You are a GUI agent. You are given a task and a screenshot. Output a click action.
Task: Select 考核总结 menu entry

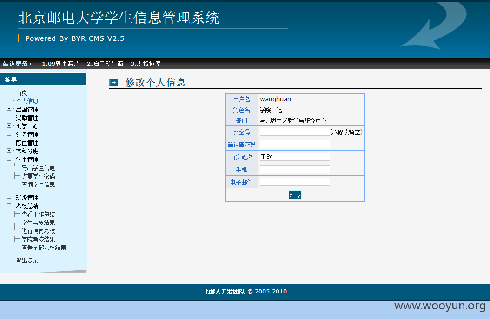coord(27,206)
